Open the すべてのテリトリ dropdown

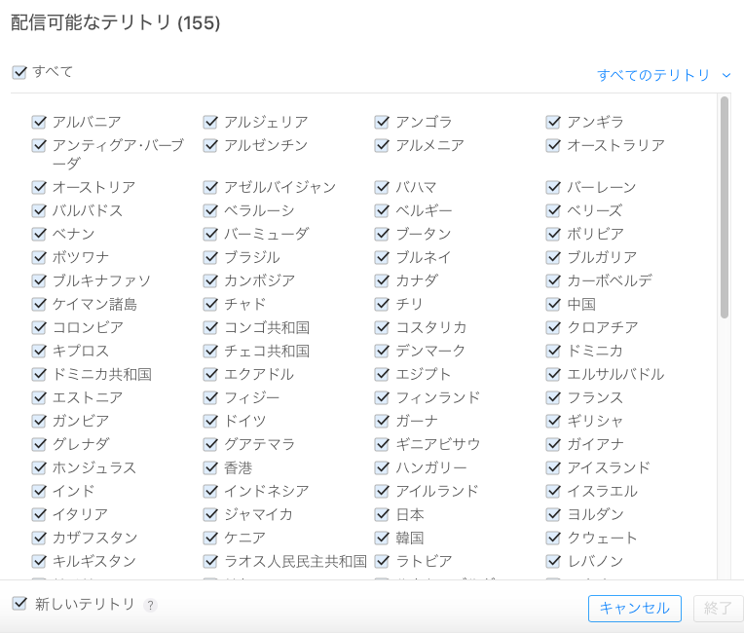click(x=663, y=75)
